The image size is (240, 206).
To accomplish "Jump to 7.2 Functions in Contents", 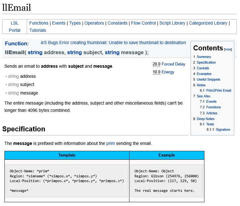I will tap(213, 107).
